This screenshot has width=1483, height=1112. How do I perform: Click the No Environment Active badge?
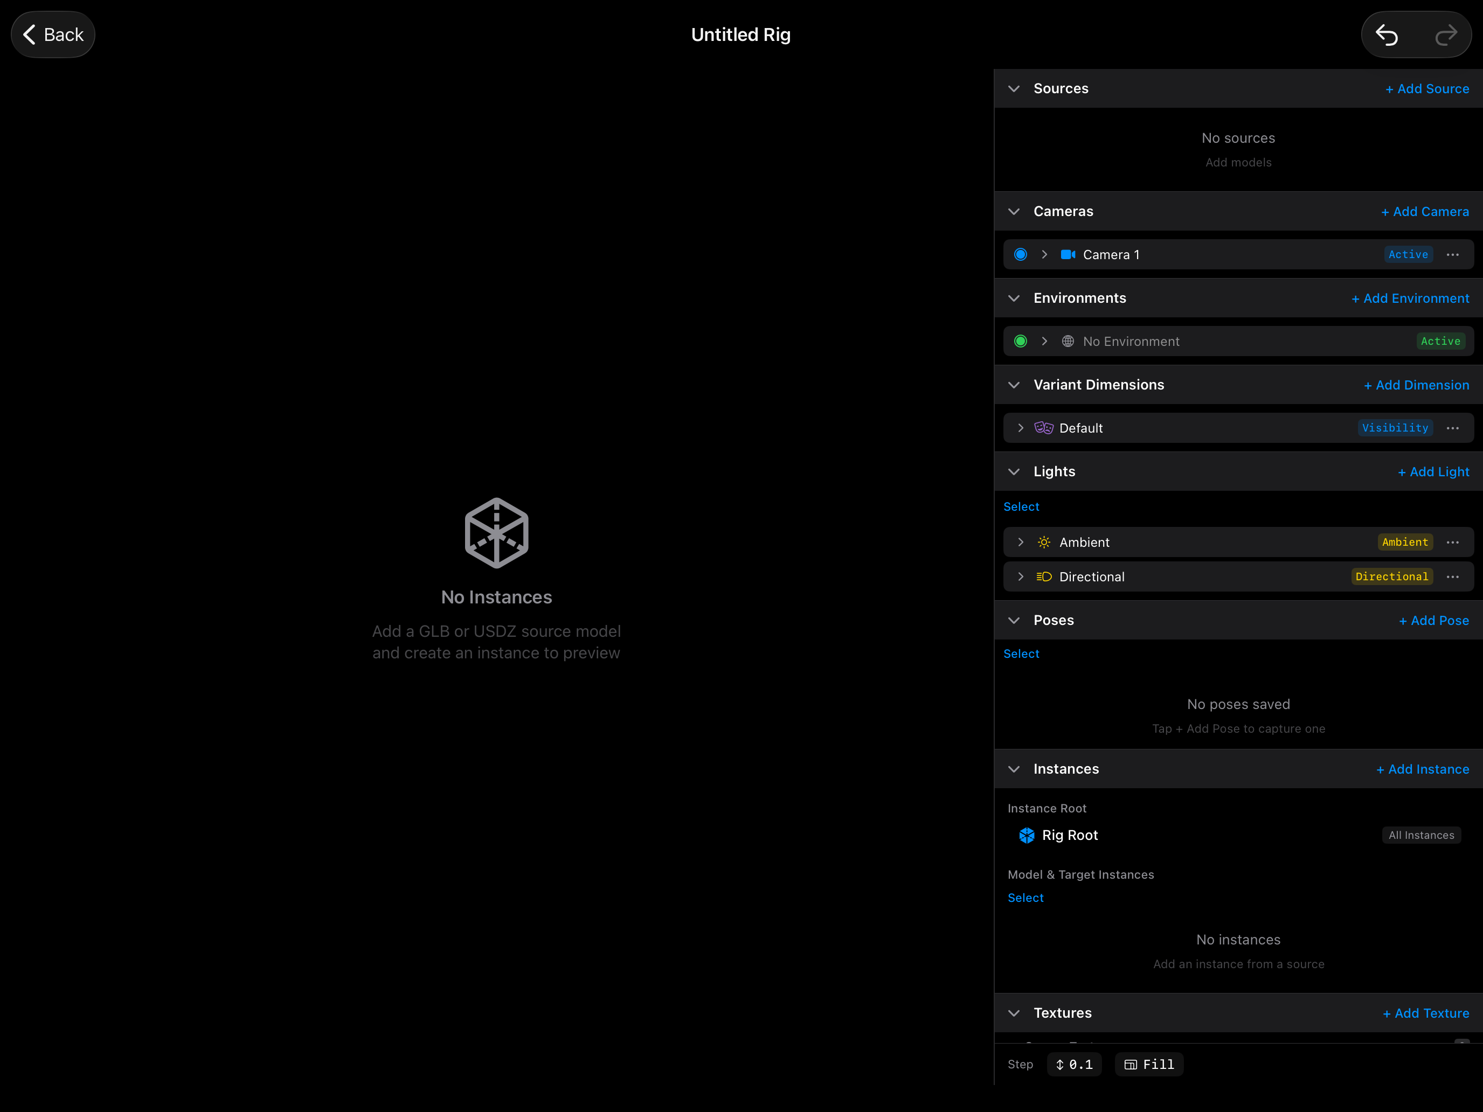tap(1440, 341)
